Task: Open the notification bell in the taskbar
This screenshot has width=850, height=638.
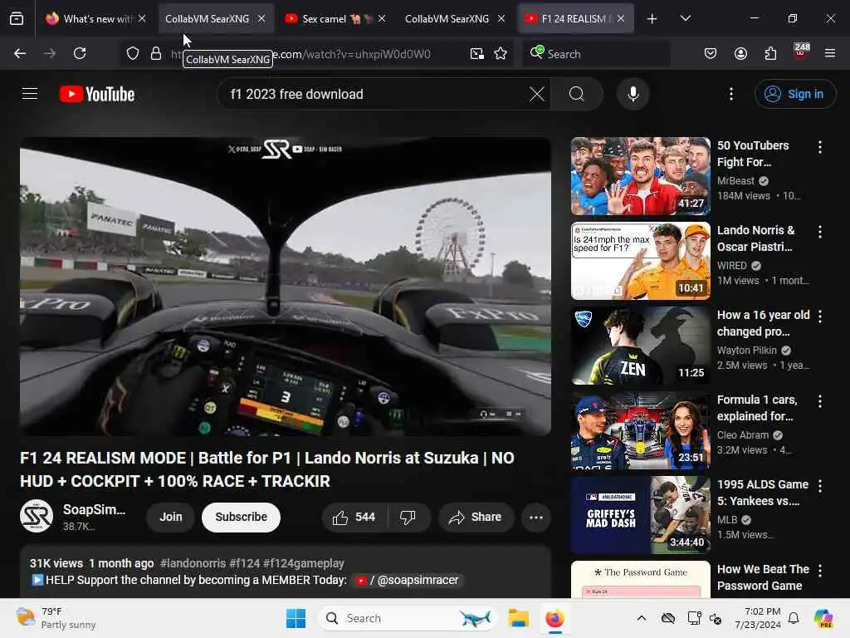Action: 794,618
